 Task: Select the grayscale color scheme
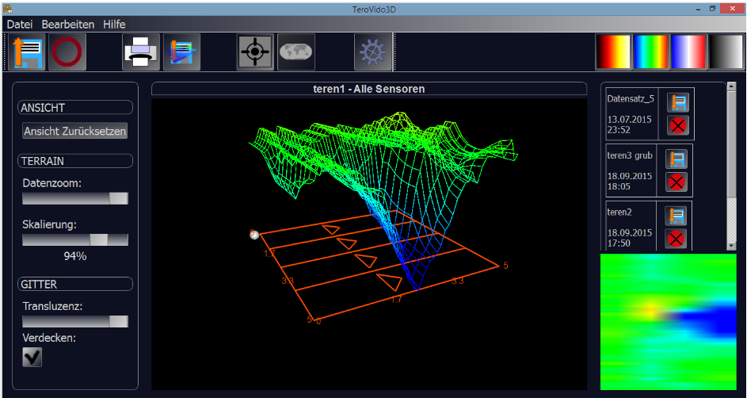click(x=726, y=52)
